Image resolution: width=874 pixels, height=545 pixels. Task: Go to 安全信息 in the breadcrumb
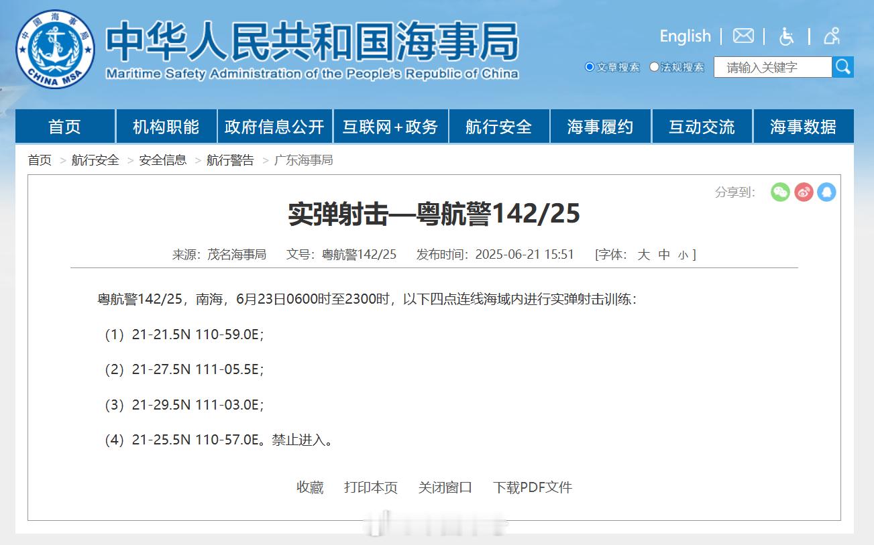163,160
